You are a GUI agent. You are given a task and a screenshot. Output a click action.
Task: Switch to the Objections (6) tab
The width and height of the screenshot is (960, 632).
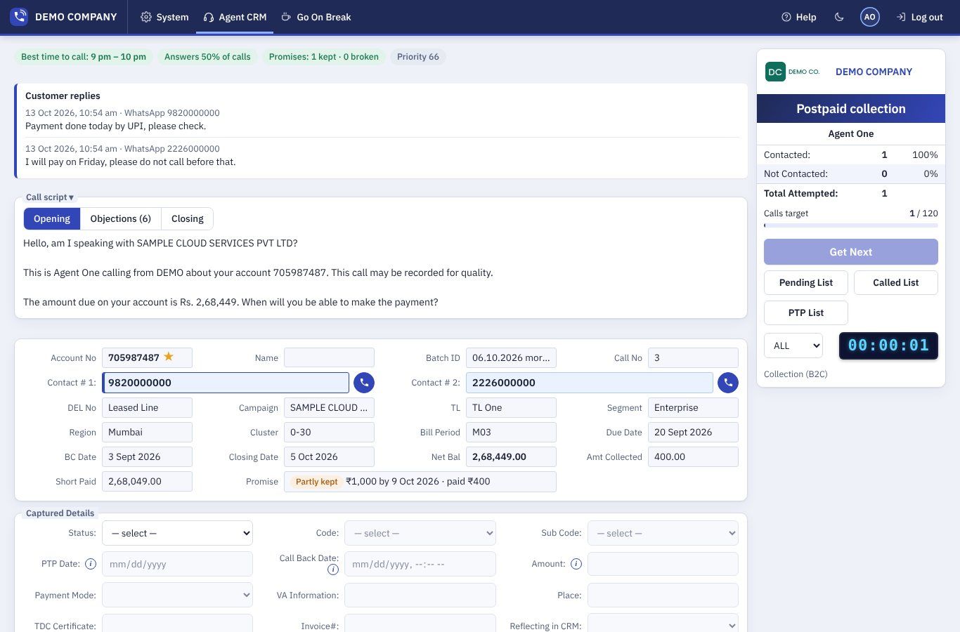pos(121,218)
